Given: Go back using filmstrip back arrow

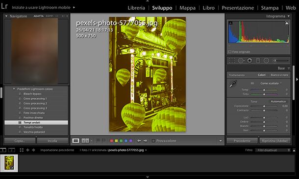Looking at the screenshot, I should coord(27,150).
